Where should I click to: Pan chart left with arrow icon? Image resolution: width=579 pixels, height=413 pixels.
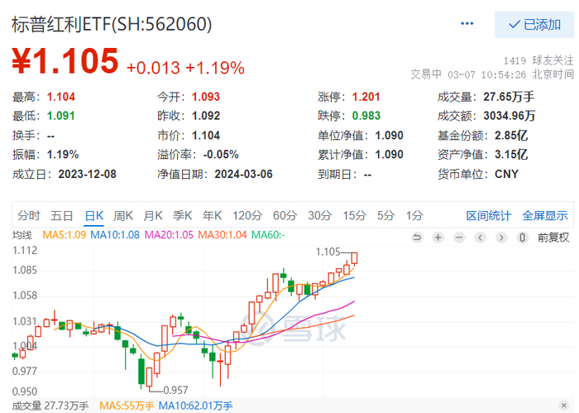point(480,238)
